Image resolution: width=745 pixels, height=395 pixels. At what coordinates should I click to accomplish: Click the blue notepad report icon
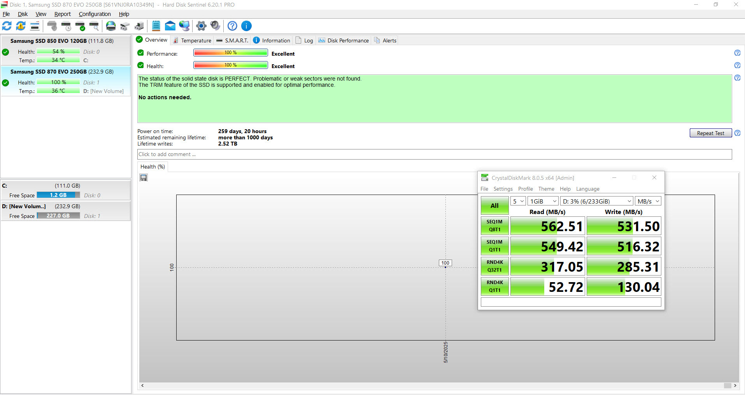[x=156, y=26]
